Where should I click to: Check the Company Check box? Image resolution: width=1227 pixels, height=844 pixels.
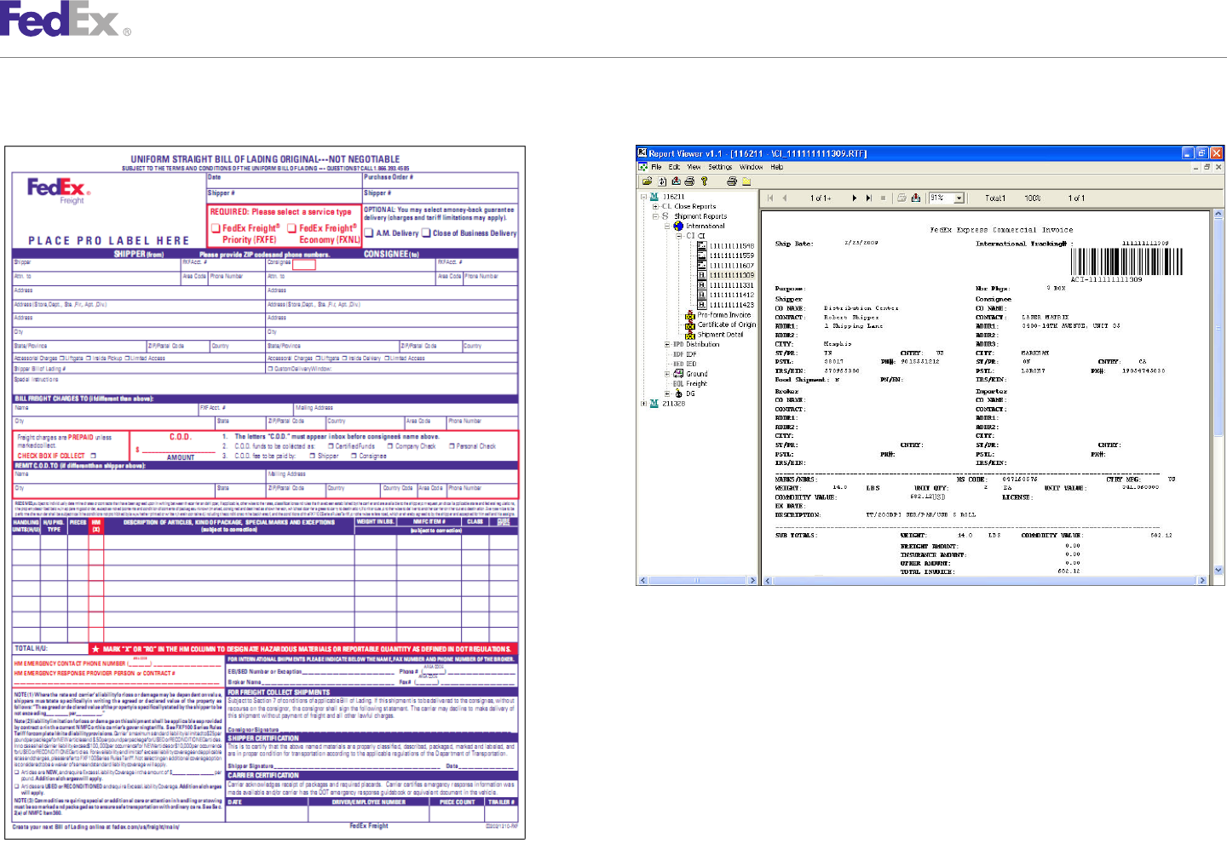390,446
